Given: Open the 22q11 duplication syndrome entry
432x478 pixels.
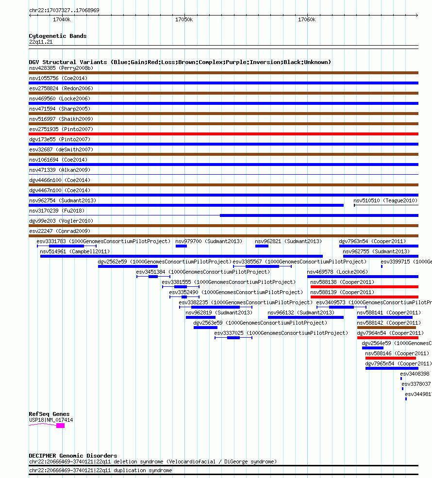Looking at the screenshot, I should 100,470.
